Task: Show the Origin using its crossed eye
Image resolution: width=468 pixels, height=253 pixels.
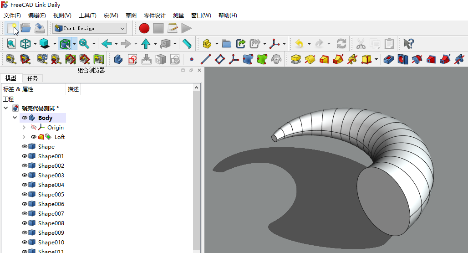Action: pos(34,128)
